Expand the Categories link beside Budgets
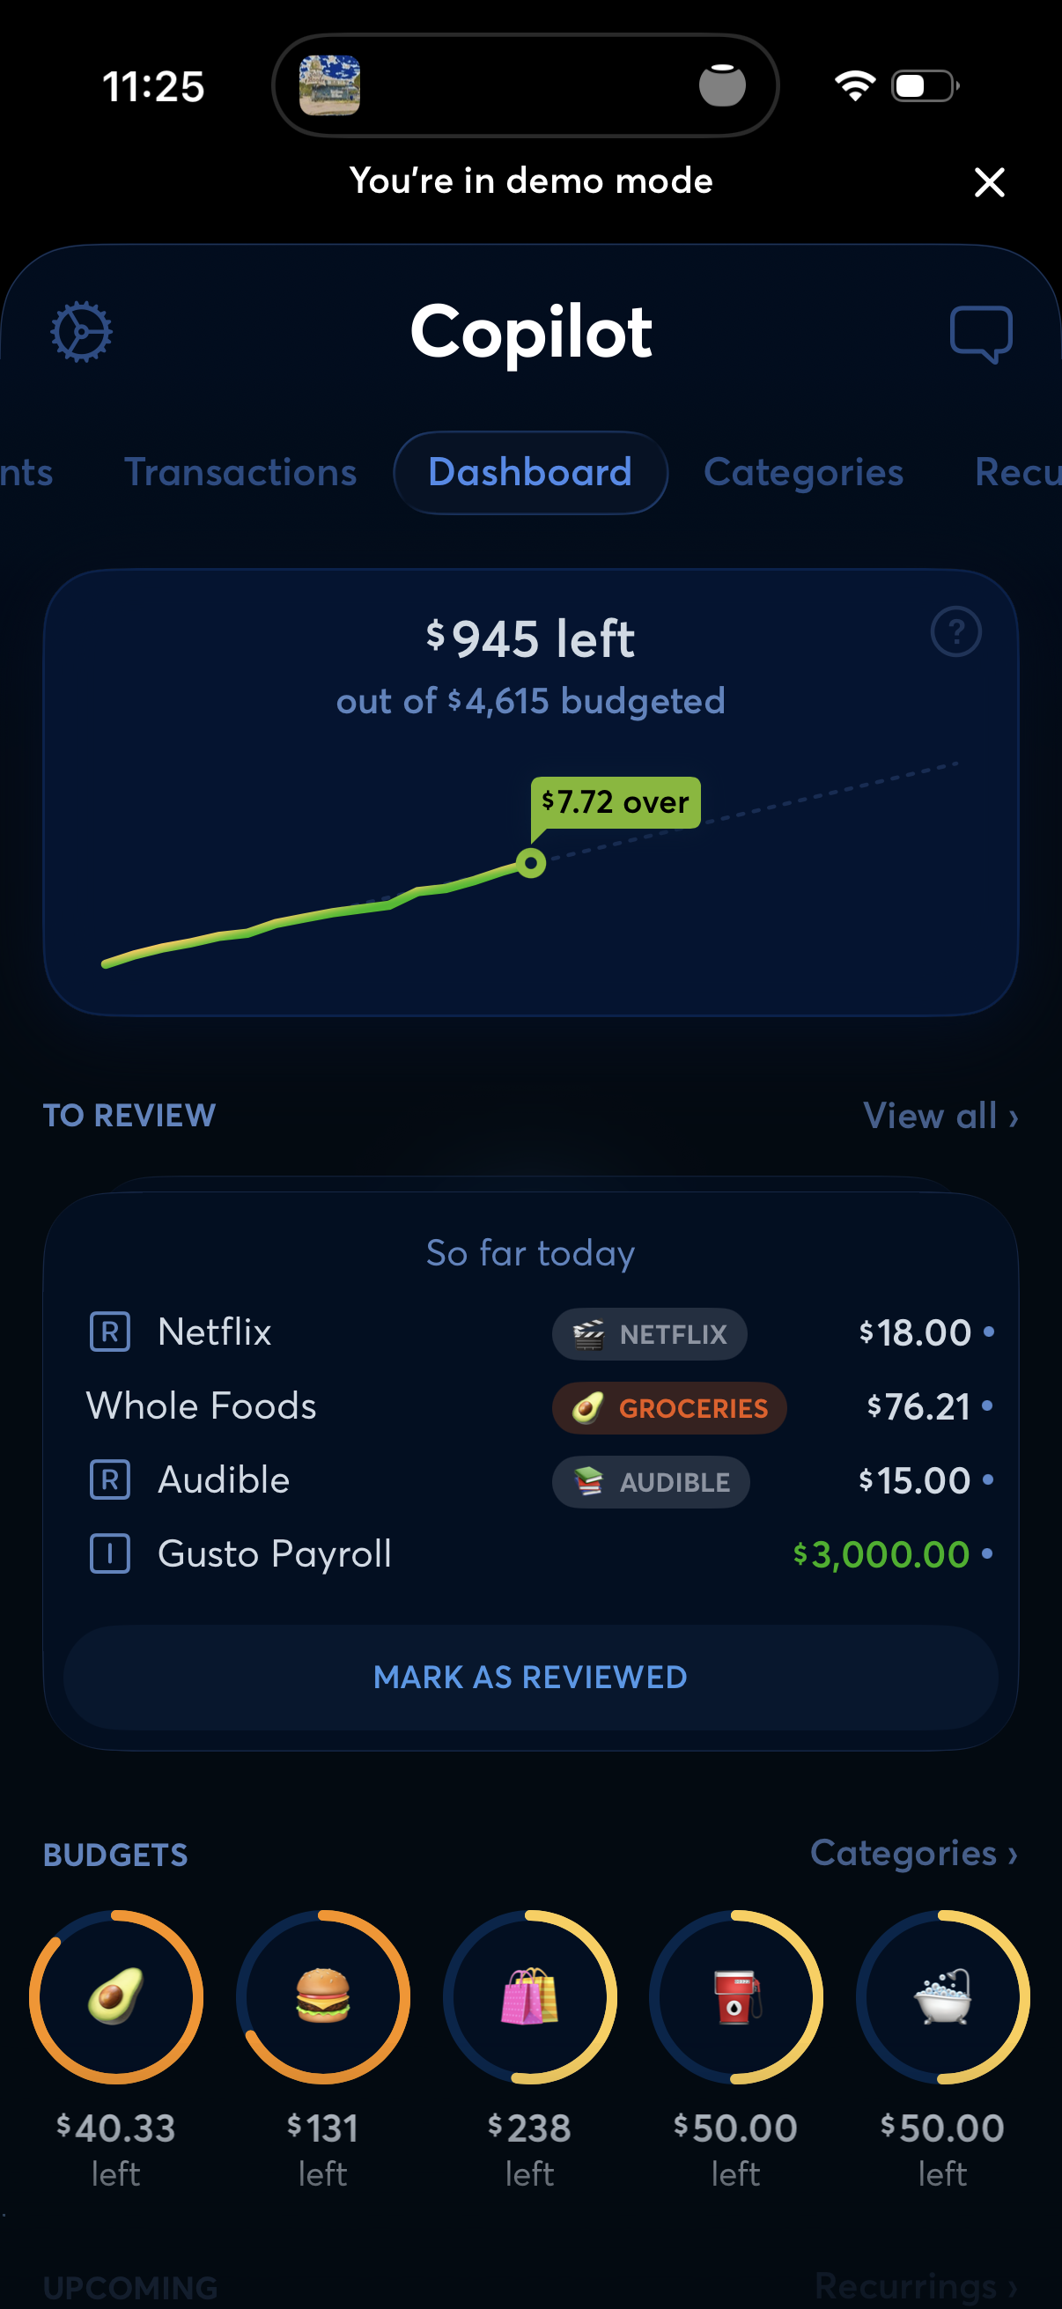The height and width of the screenshot is (2309, 1062). [x=912, y=1853]
